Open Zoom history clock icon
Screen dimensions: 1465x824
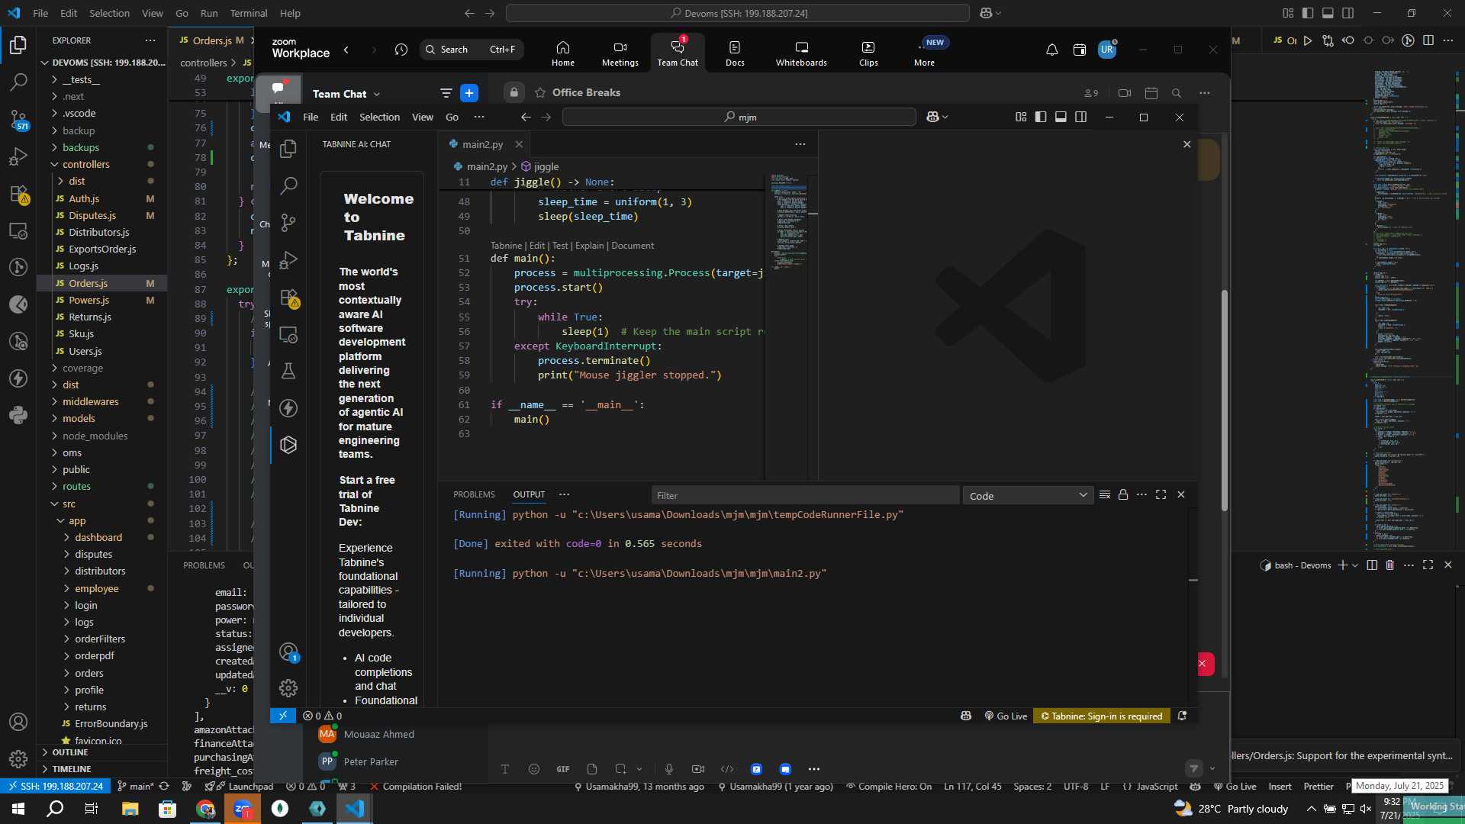pos(401,50)
